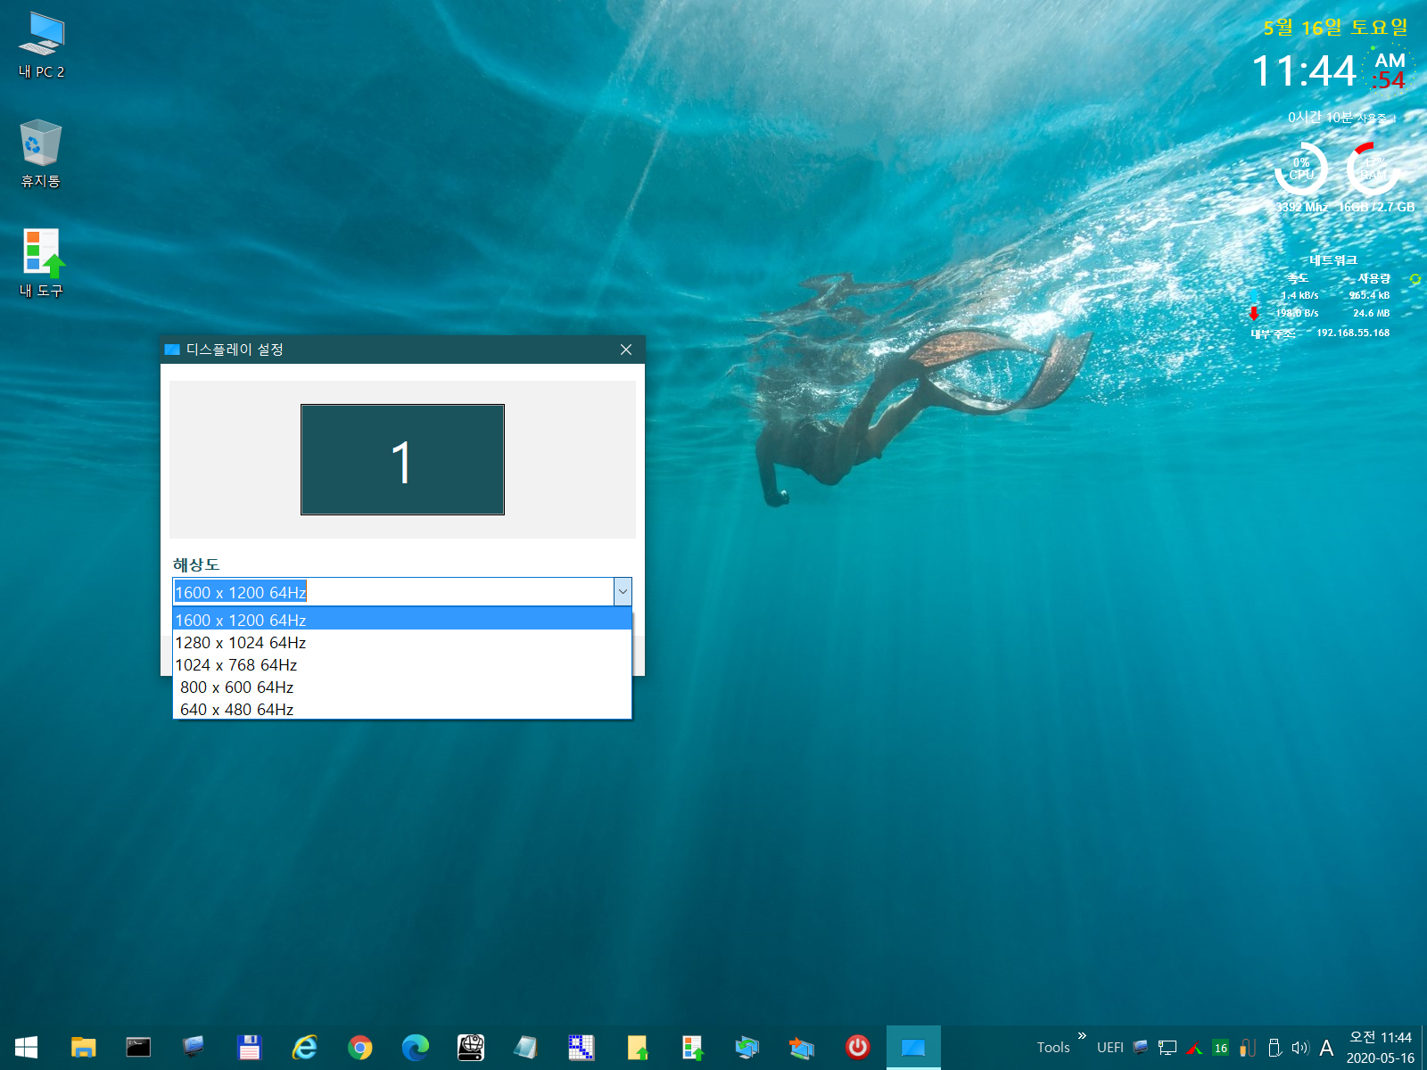1427x1070 pixels.
Task: Click the UEFI toolbar label
Action: [1110, 1048]
